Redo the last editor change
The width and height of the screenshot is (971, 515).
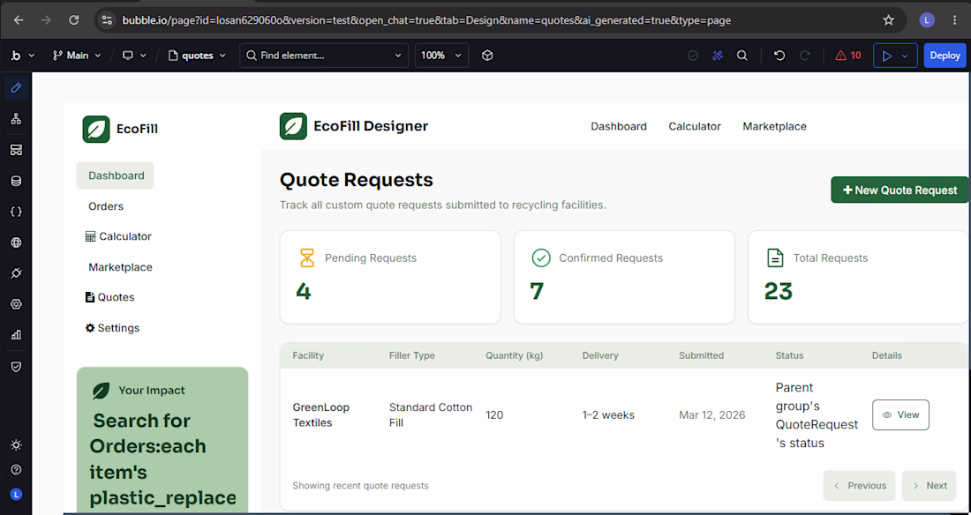(x=805, y=56)
